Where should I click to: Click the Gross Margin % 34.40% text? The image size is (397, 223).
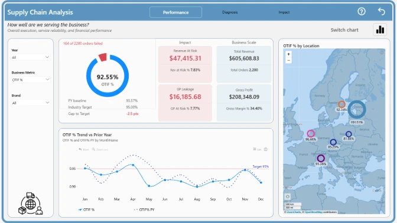(244, 109)
